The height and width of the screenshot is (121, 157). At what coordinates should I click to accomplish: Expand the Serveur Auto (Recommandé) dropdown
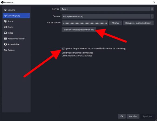(x=108, y=16)
